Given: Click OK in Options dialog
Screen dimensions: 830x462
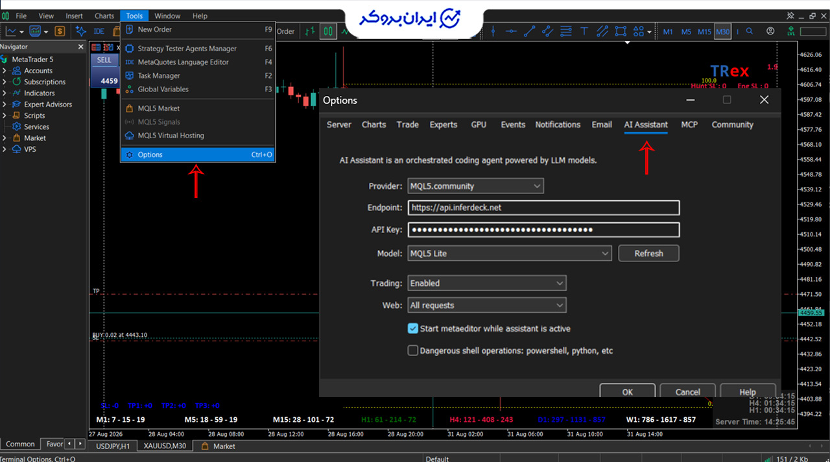Looking at the screenshot, I should 628,391.
